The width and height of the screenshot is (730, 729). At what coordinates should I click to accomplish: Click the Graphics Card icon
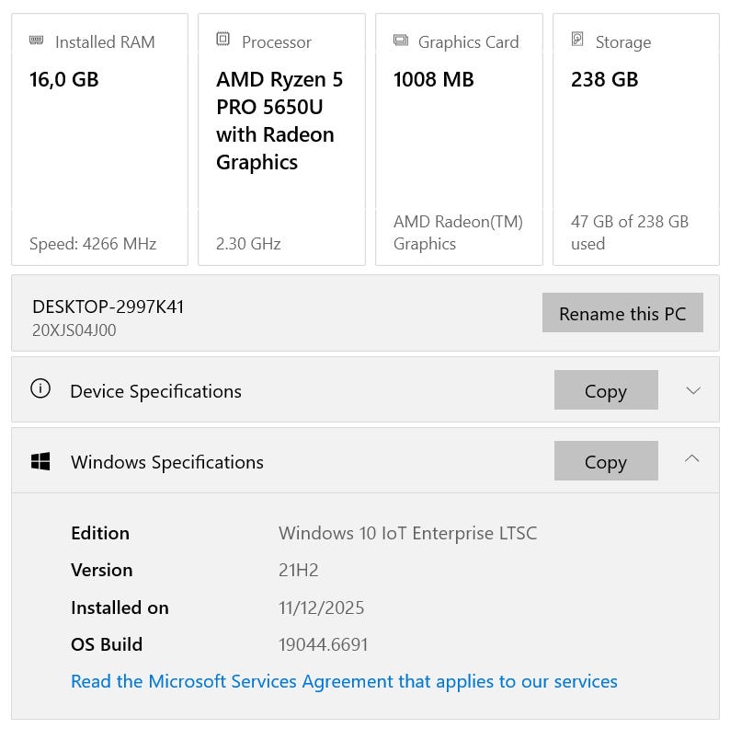(x=400, y=40)
